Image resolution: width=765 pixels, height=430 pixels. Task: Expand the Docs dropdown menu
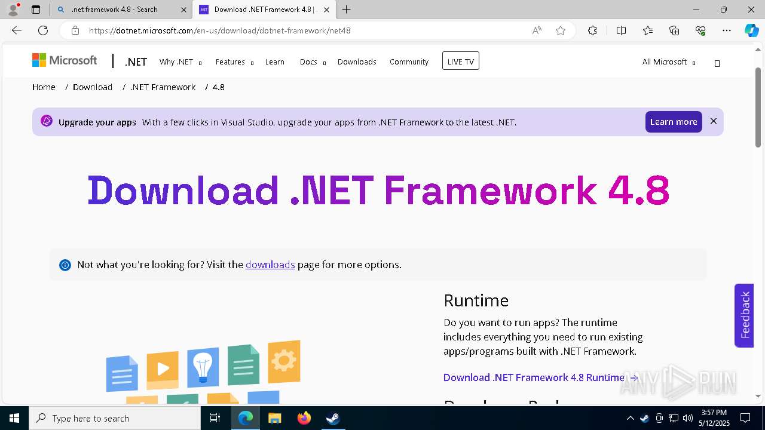click(x=313, y=62)
